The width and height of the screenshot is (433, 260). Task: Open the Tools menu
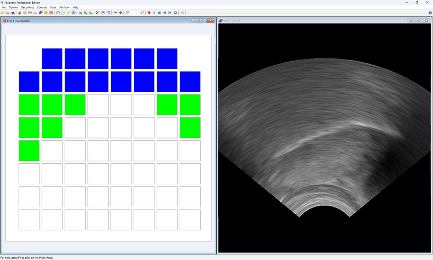(53, 7)
